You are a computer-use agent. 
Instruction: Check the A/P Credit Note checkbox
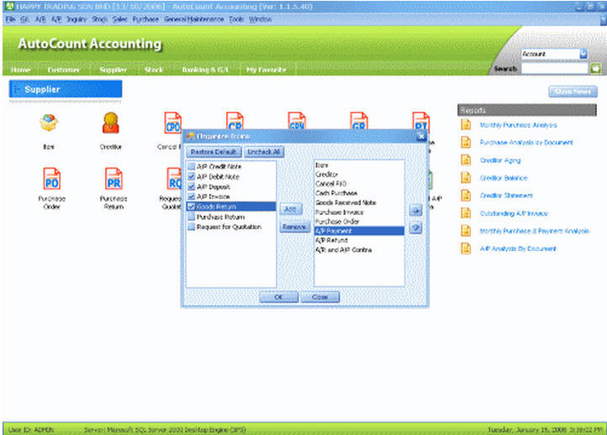[191, 166]
